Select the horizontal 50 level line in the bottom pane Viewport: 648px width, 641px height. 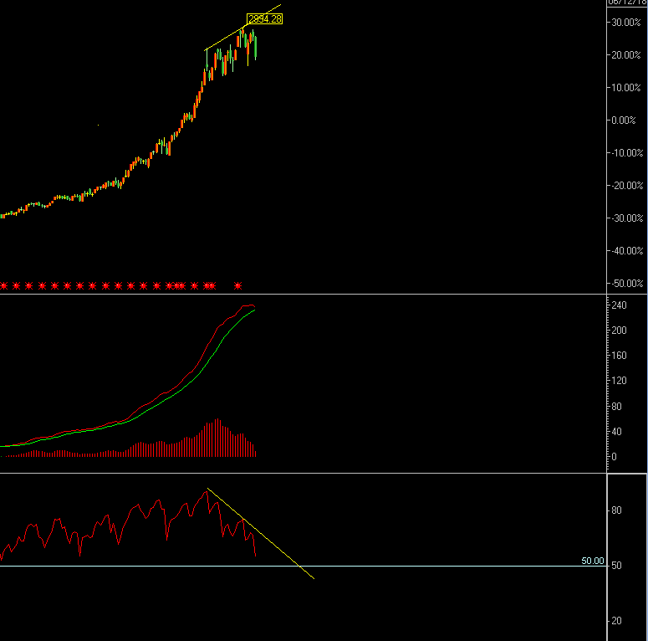(303, 566)
